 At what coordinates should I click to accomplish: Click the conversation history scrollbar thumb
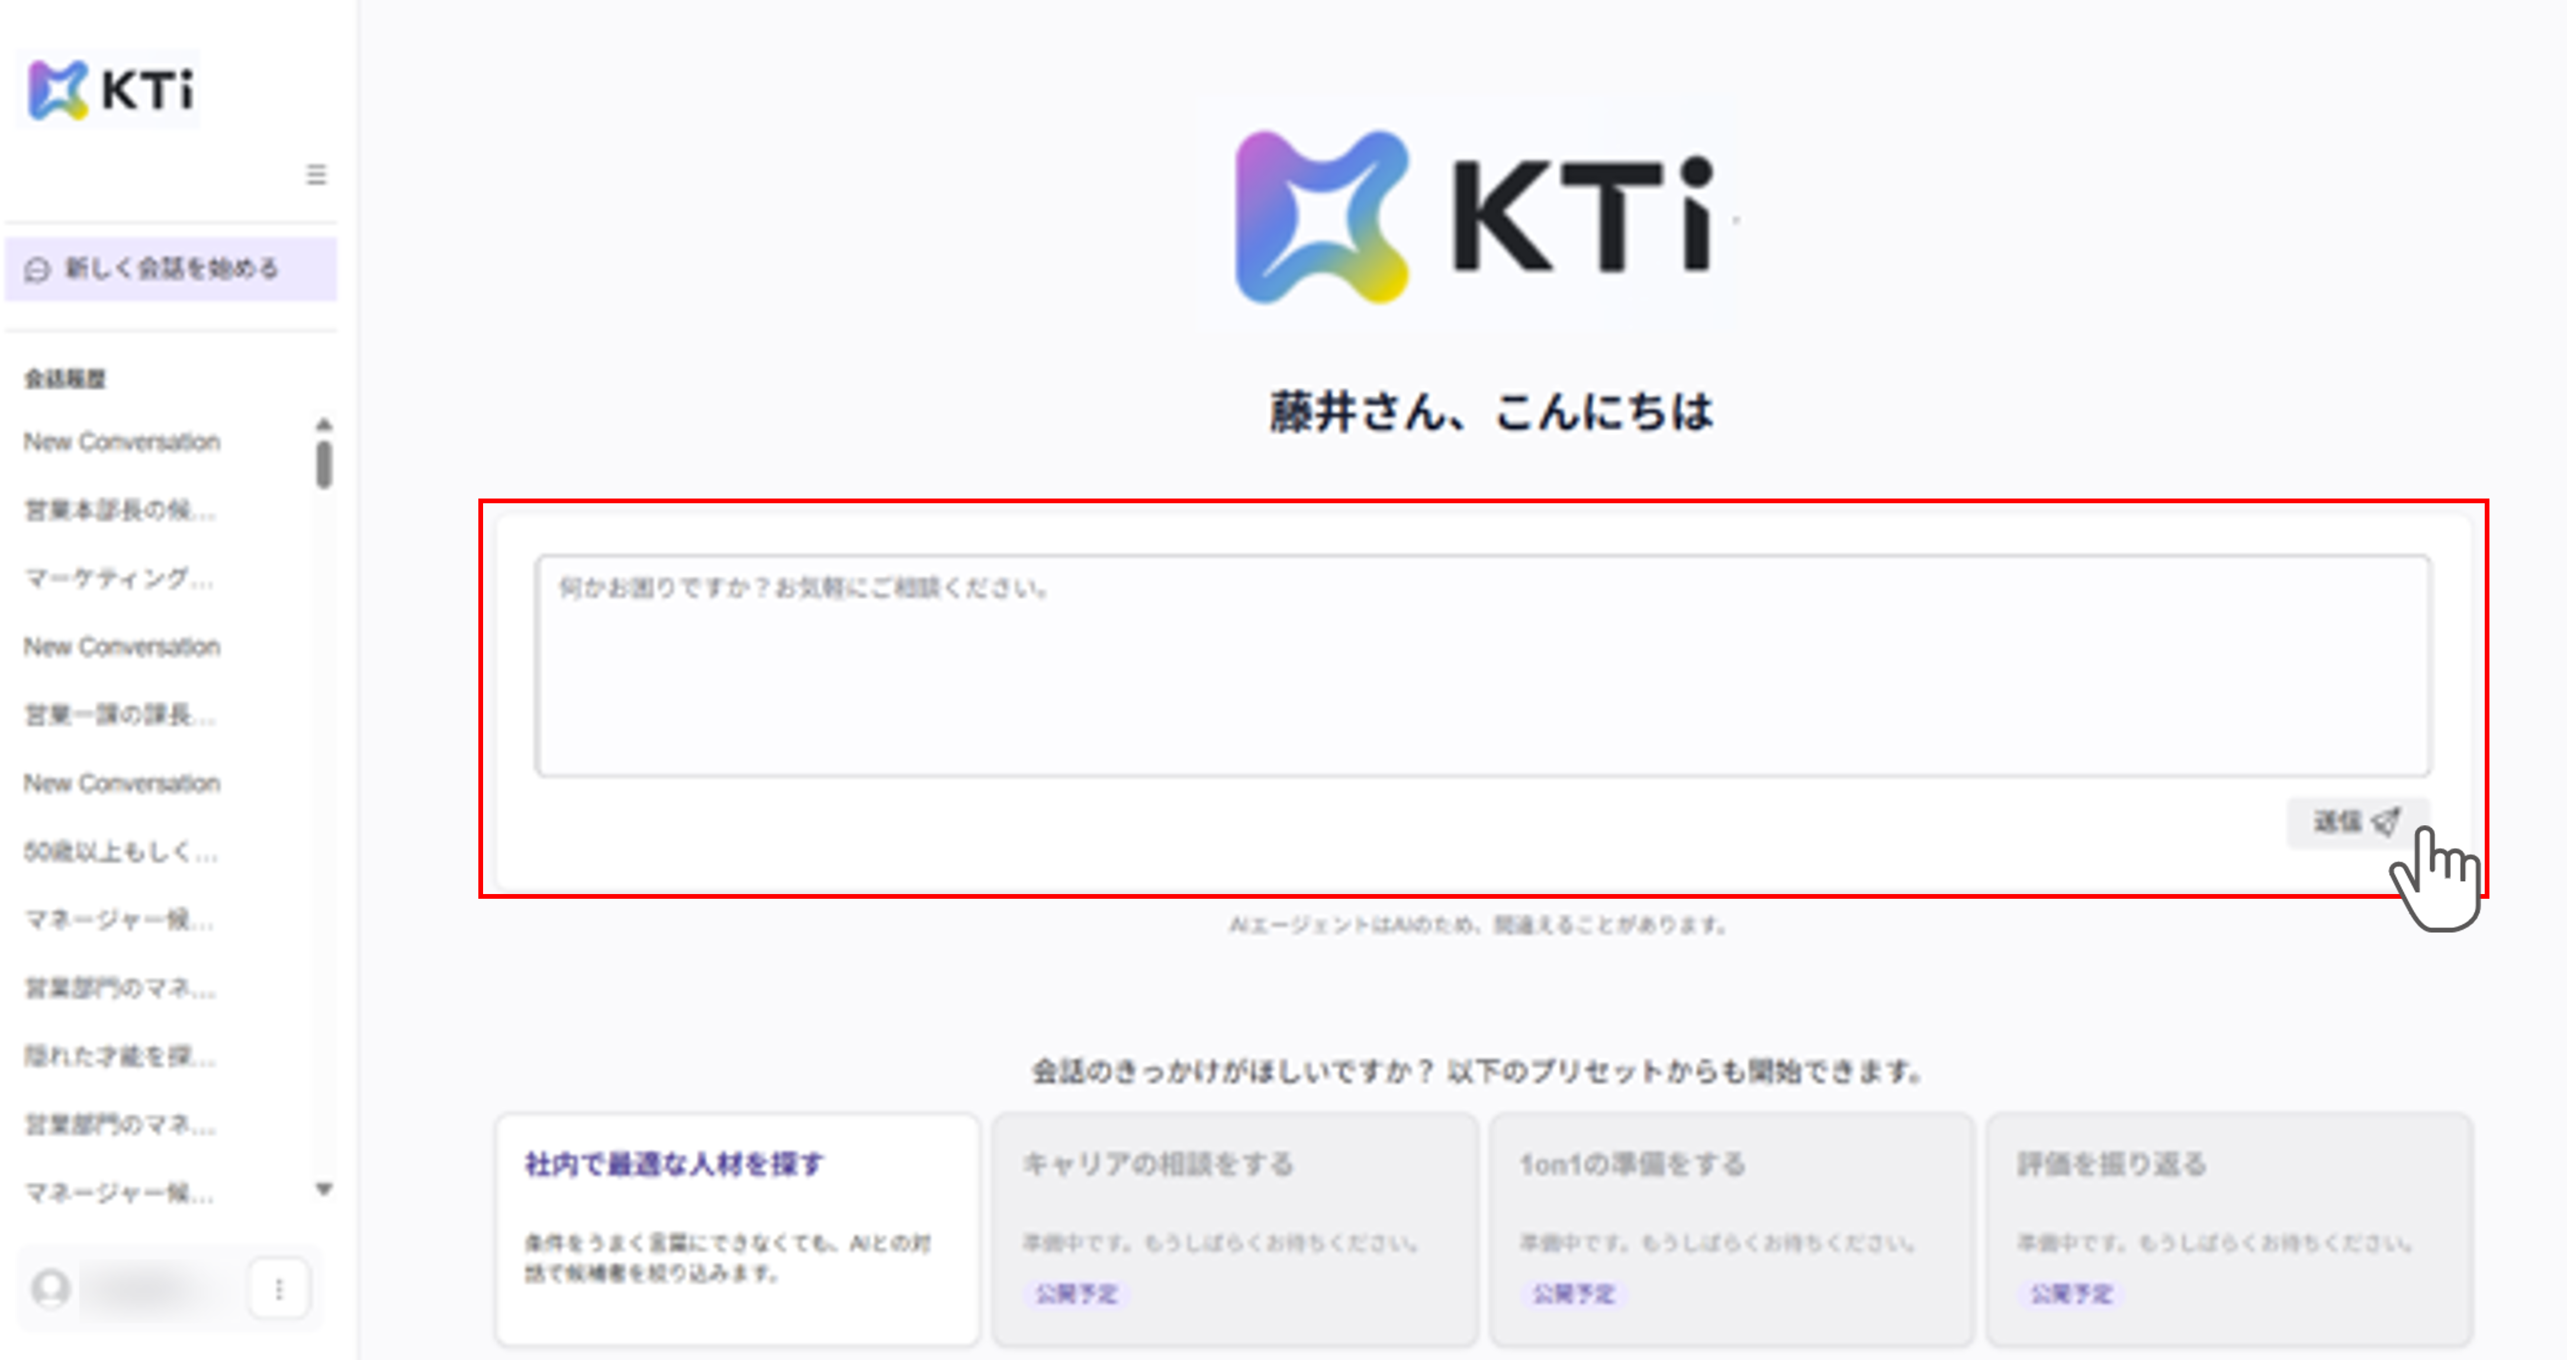pos(324,464)
